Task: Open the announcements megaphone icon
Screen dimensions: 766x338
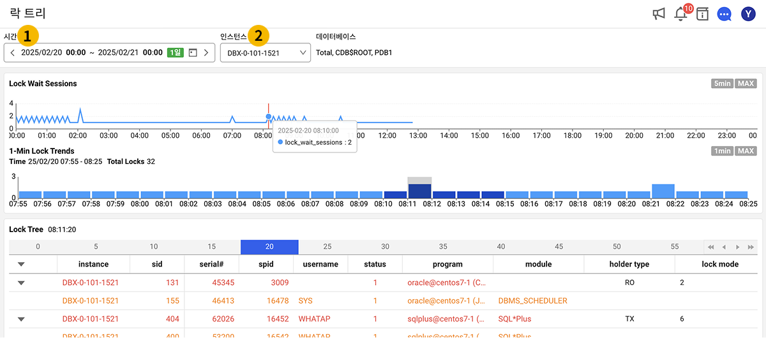Action: click(659, 13)
